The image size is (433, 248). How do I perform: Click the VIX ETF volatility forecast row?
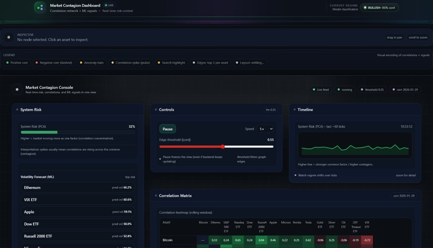click(77, 200)
